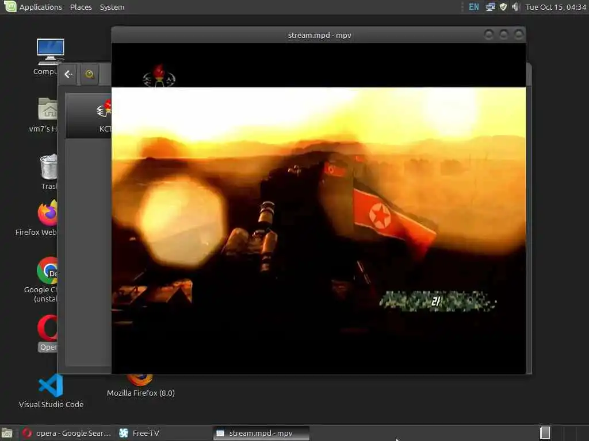Screen dimensions: 589x441
Task: Open the Applications menu
Action: click(x=41, y=7)
